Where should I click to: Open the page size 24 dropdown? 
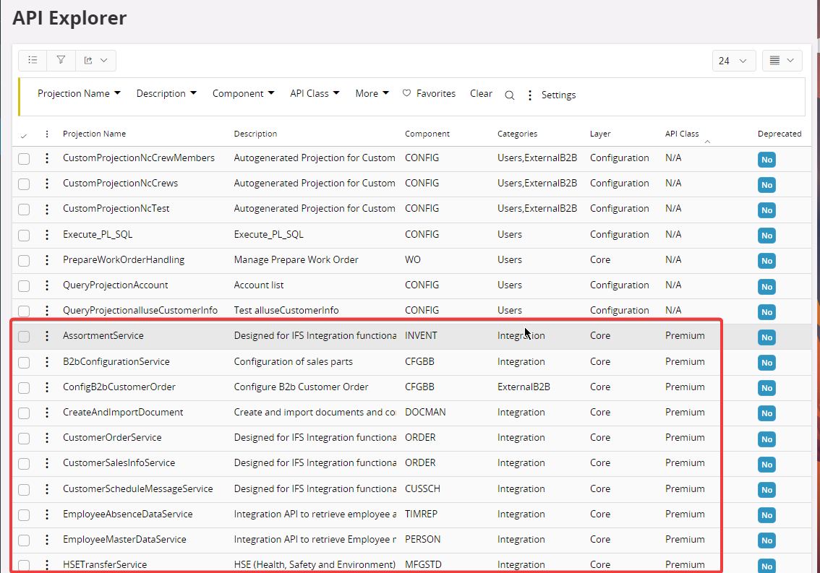pos(733,61)
